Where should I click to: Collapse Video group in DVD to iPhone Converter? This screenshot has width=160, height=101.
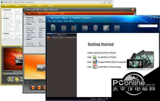coord(25,24)
